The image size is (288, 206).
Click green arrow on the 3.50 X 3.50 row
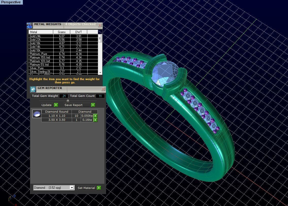95,120
